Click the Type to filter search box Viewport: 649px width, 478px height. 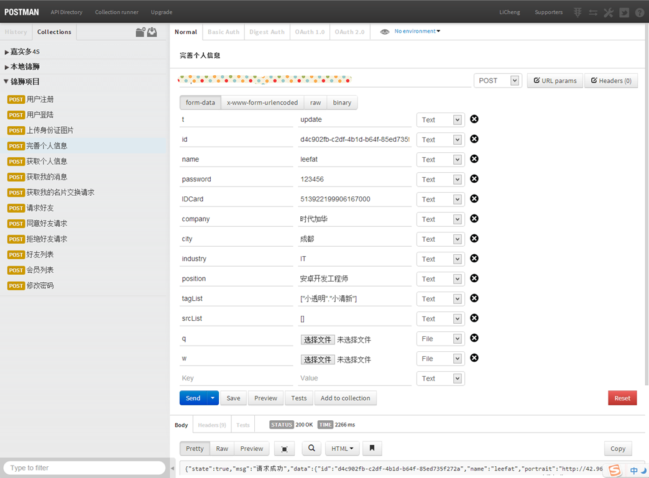(84, 467)
